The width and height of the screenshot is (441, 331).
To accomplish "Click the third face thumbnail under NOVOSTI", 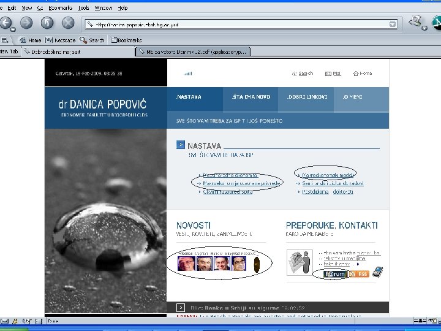I will point(222,264).
